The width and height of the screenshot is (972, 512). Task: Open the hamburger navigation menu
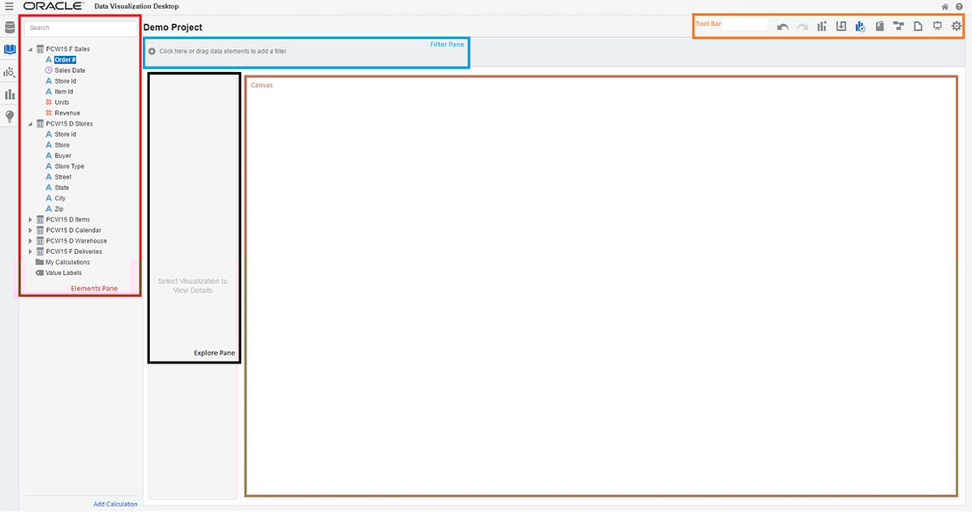click(x=9, y=6)
